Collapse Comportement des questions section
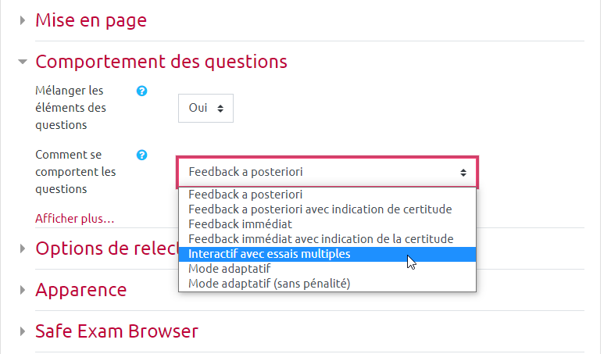 click(23, 61)
